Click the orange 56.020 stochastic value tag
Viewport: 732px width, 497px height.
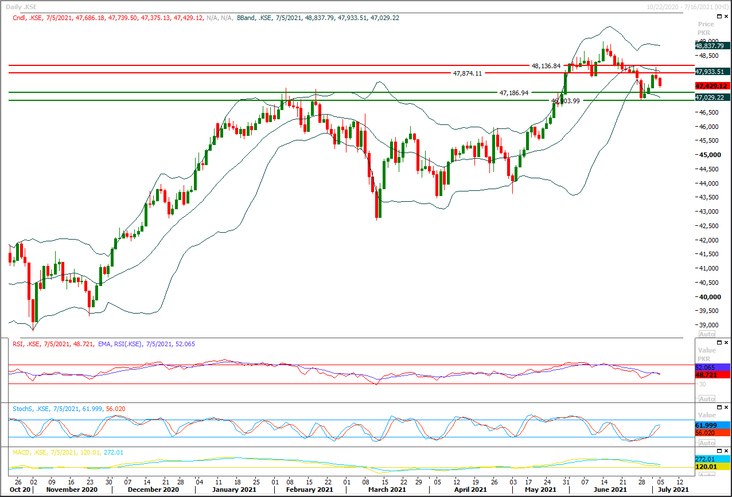click(711, 433)
